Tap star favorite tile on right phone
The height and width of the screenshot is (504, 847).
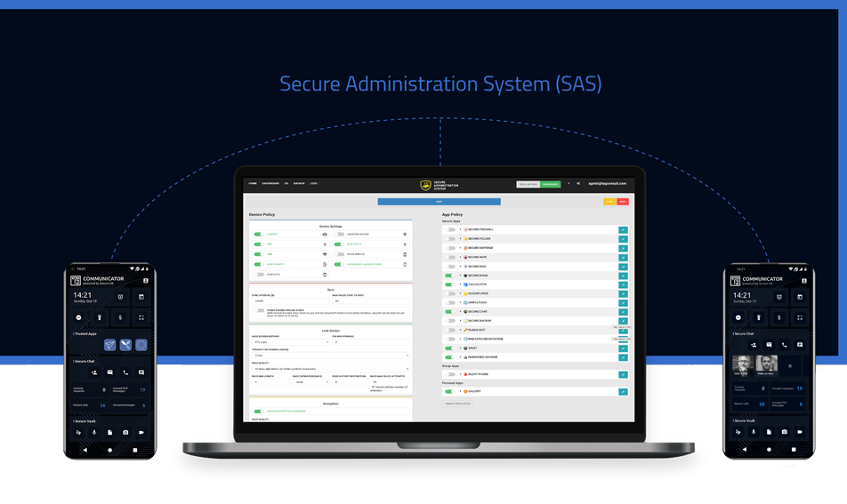(790, 366)
